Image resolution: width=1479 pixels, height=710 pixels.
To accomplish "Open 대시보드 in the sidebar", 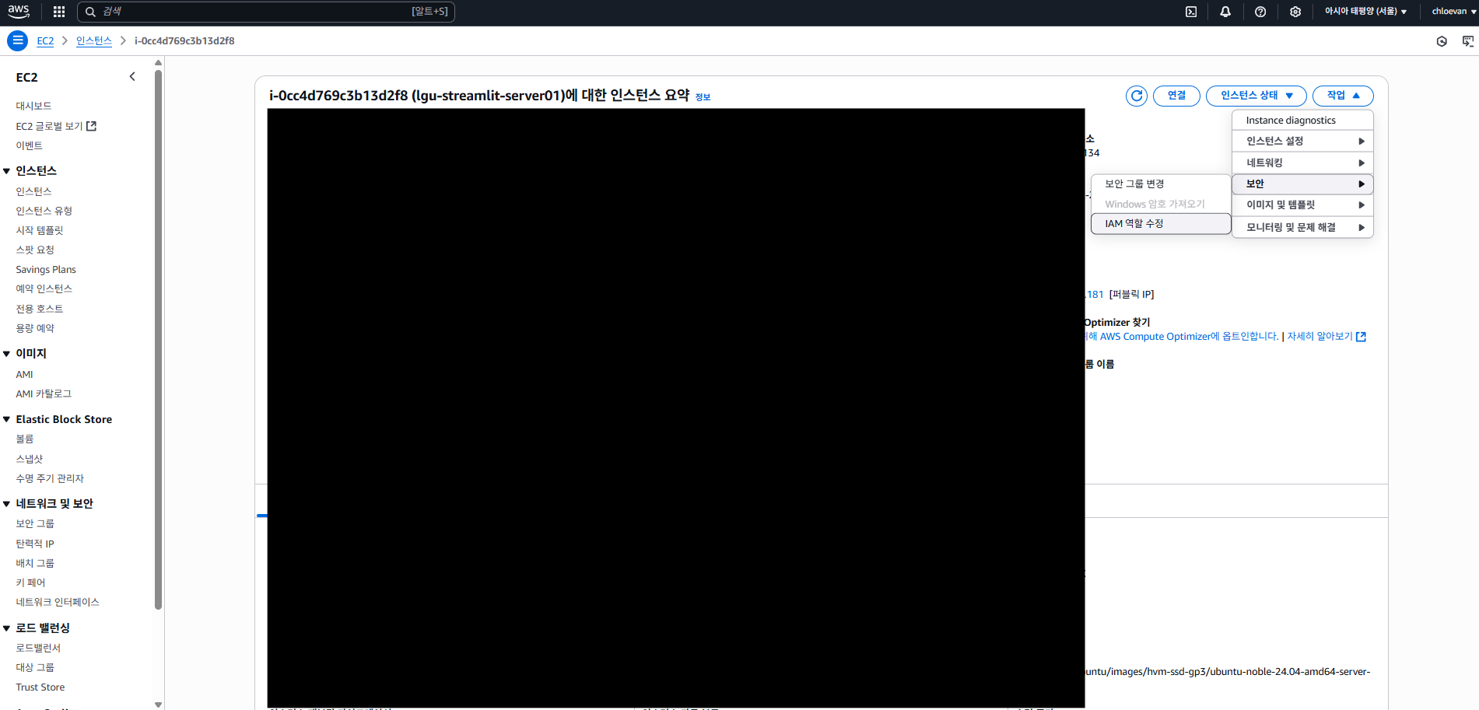I will 33,106.
